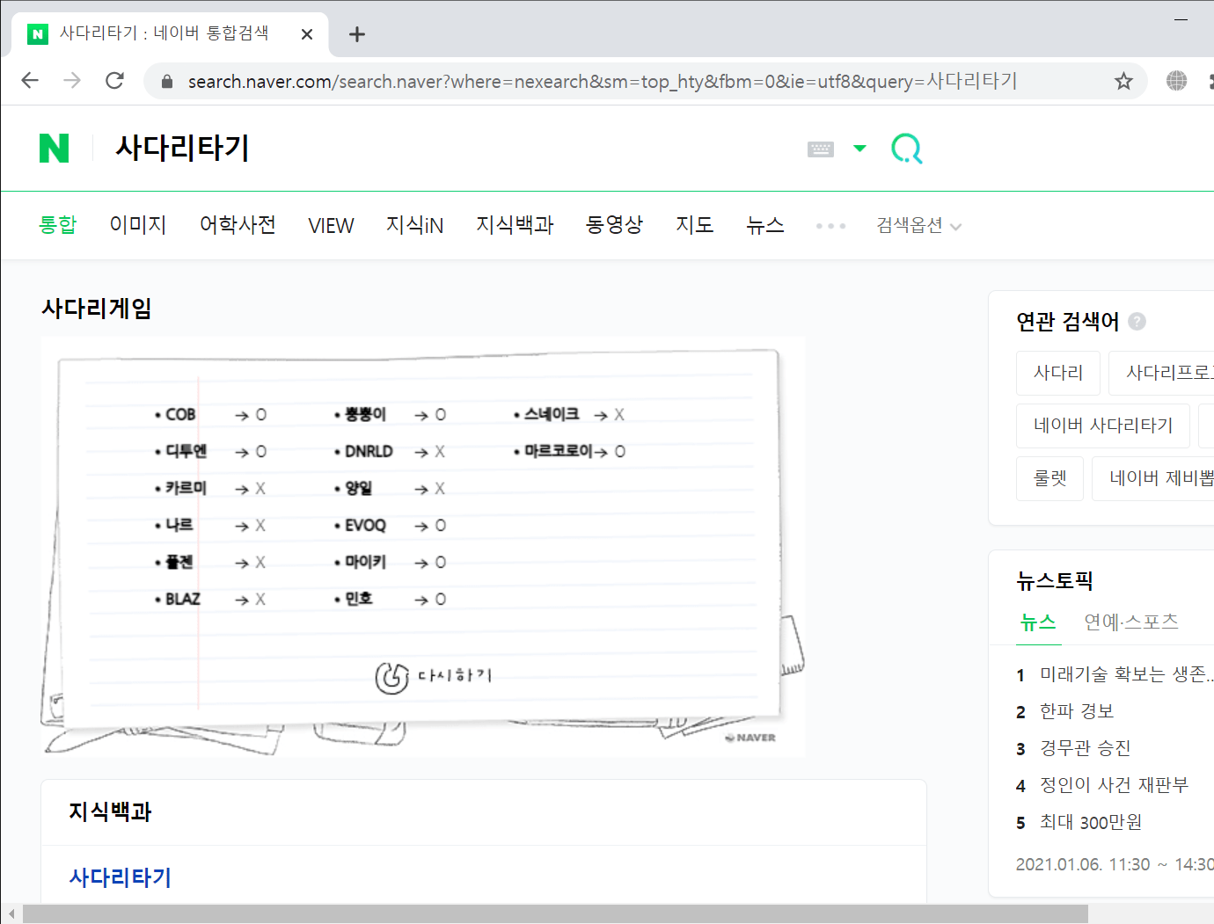Open the 사다리타기 encyclopedia link
The height and width of the screenshot is (924, 1214).
point(121,877)
